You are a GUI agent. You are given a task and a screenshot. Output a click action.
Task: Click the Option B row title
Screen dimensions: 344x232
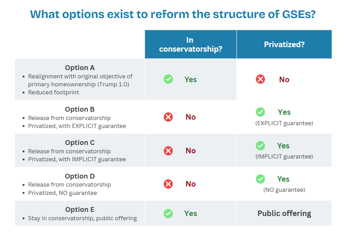pyautogui.click(x=80, y=109)
